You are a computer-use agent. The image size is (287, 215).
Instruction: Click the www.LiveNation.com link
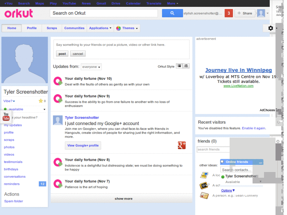pos(239,86)
